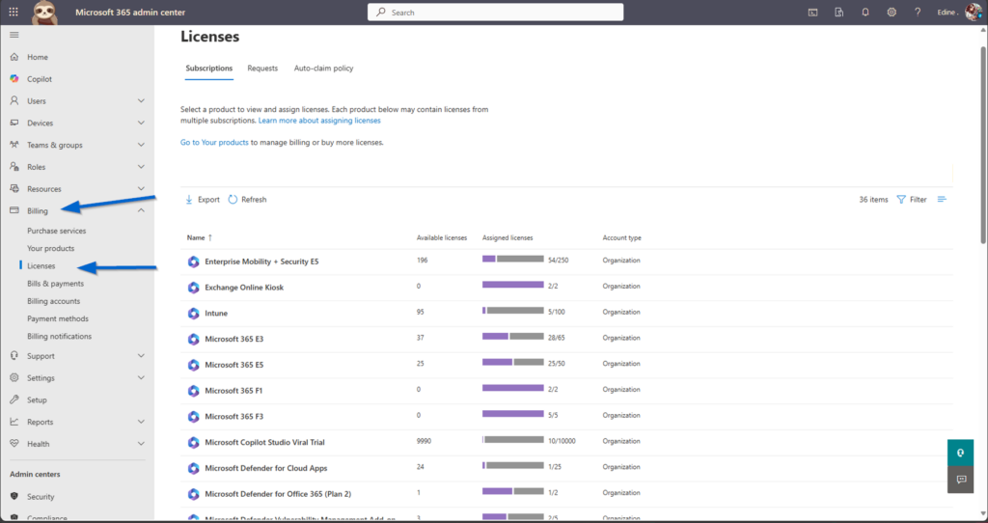Open the list view options icon
This screenshot has width=988, height=523.
[942, 199]
